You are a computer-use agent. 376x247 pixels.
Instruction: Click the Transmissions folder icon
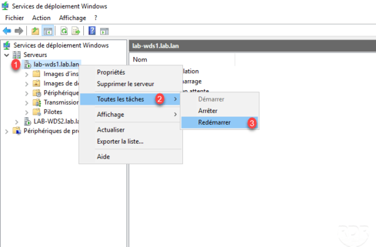pos(37,103)
